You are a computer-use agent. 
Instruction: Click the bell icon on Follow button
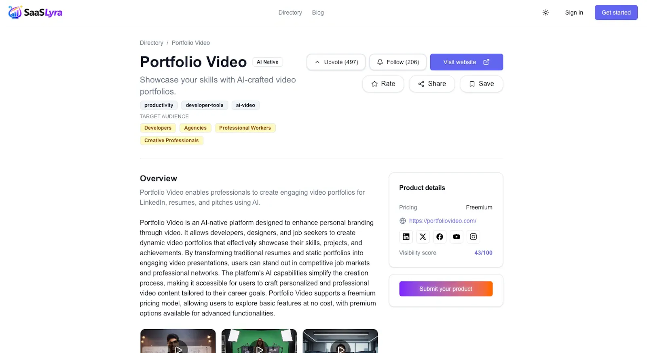click(380, 62)
